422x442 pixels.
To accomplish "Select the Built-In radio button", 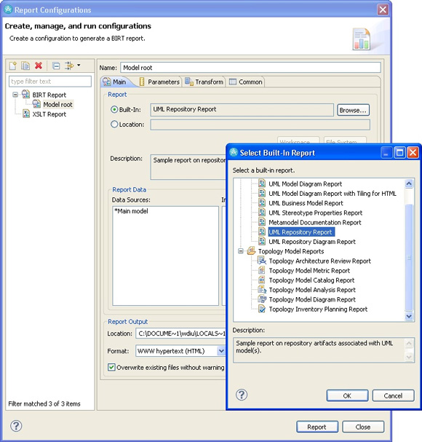I will (114, 109).
